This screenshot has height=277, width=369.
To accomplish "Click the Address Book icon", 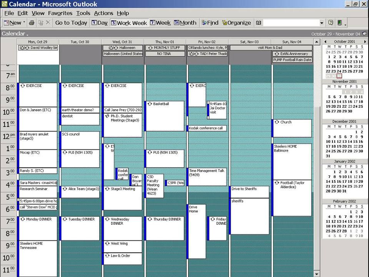I will pyautogui.click(x=258, y=23).
